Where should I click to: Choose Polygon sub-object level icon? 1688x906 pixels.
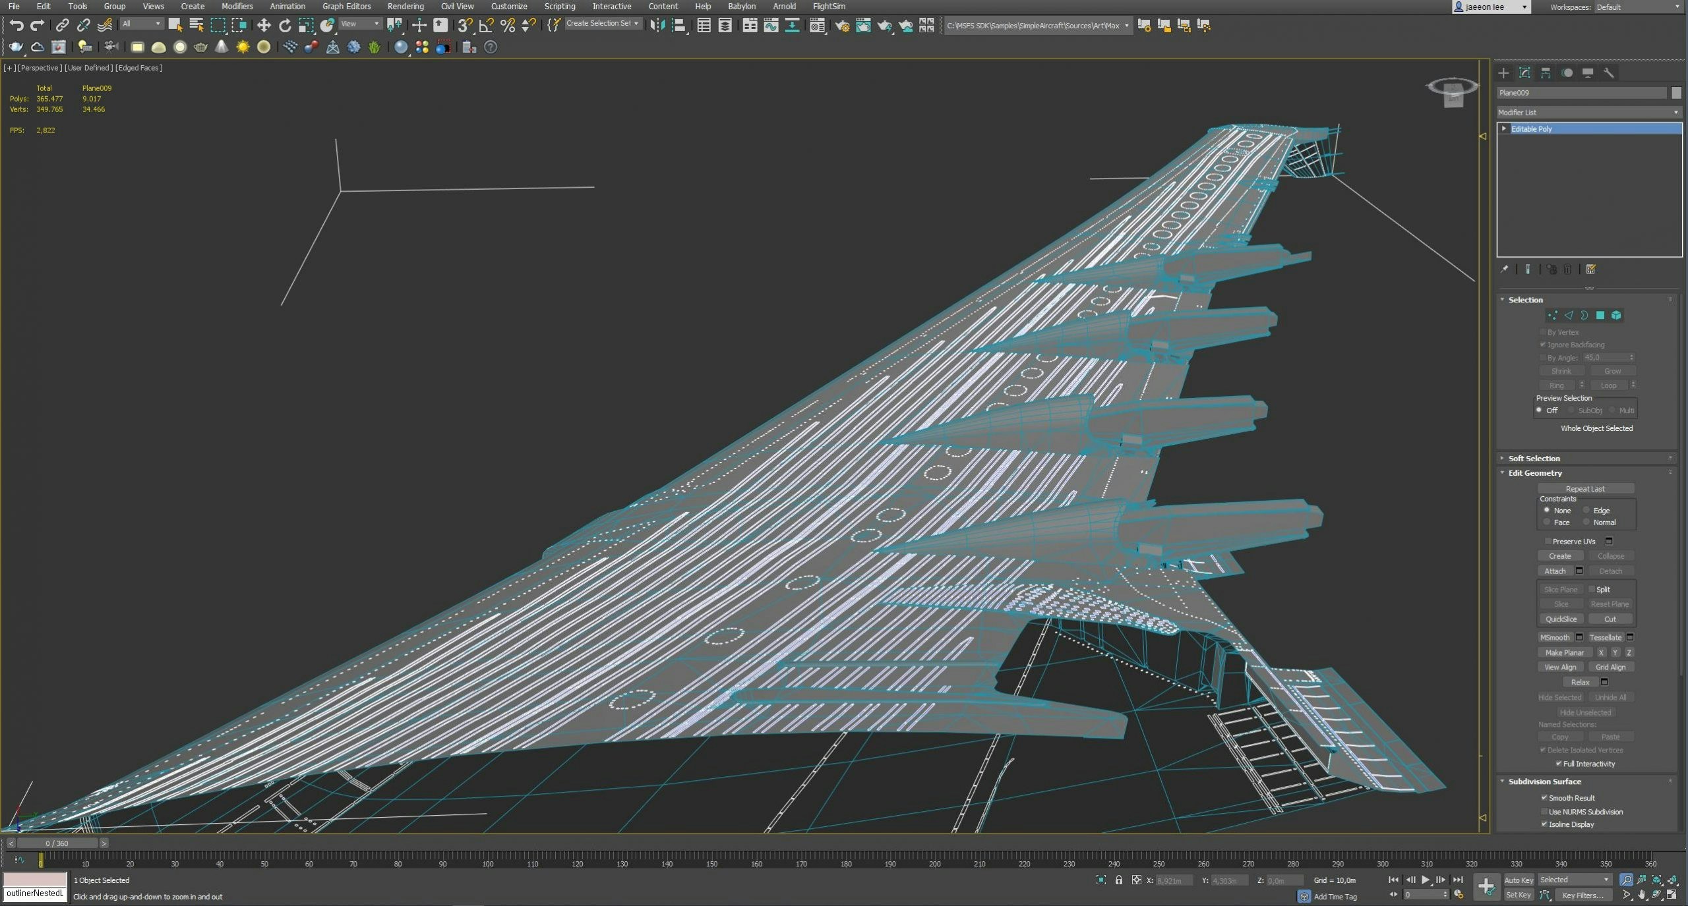(x=1600, y=316)
